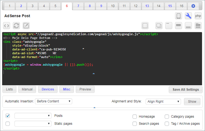Switch to block tab 15
This screenshot has height=131, width=205.
(170, 6)
